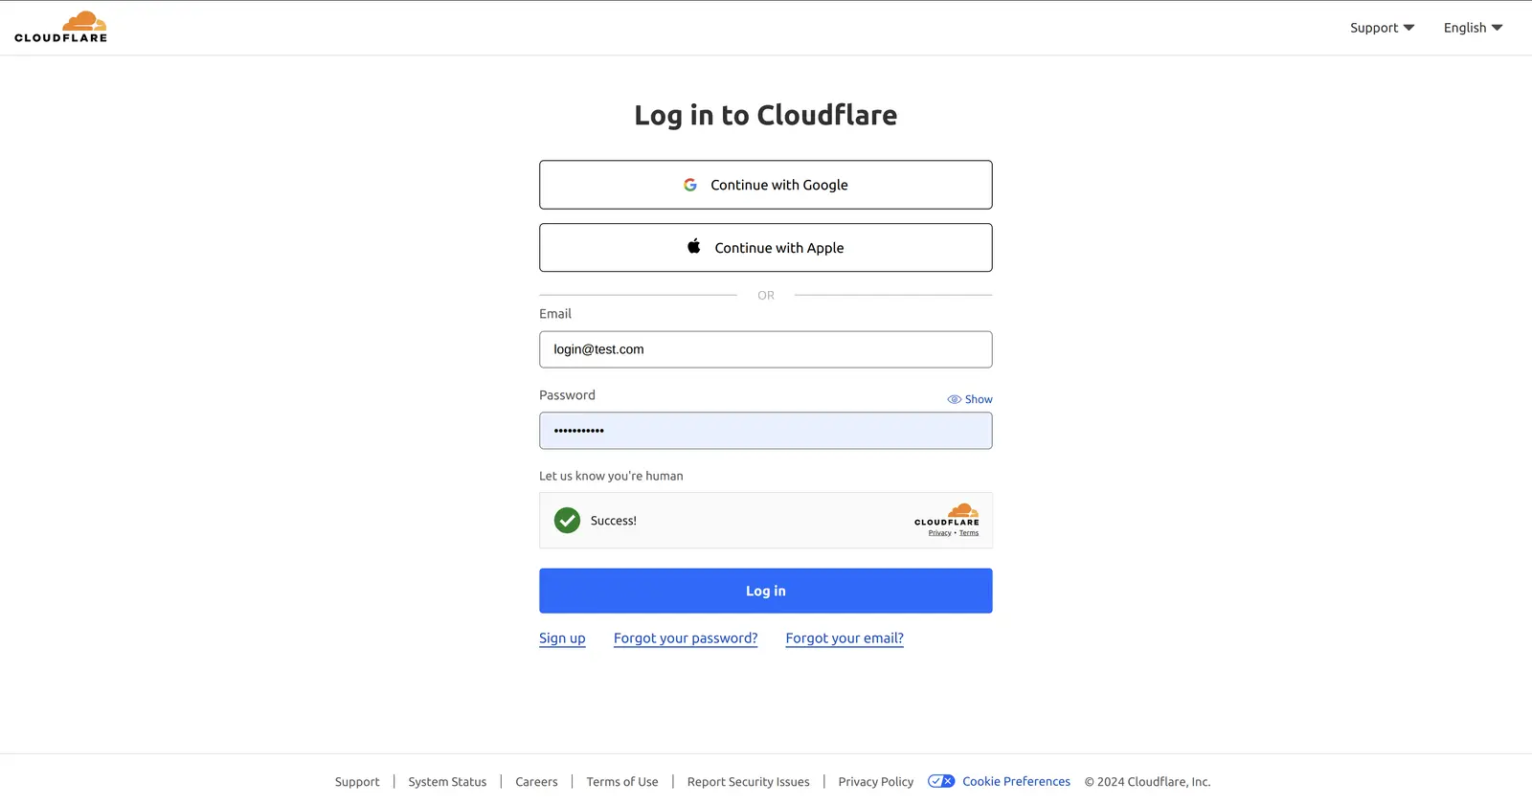
Task: Show the password with the eye toggle
Action: coord(970,399)
